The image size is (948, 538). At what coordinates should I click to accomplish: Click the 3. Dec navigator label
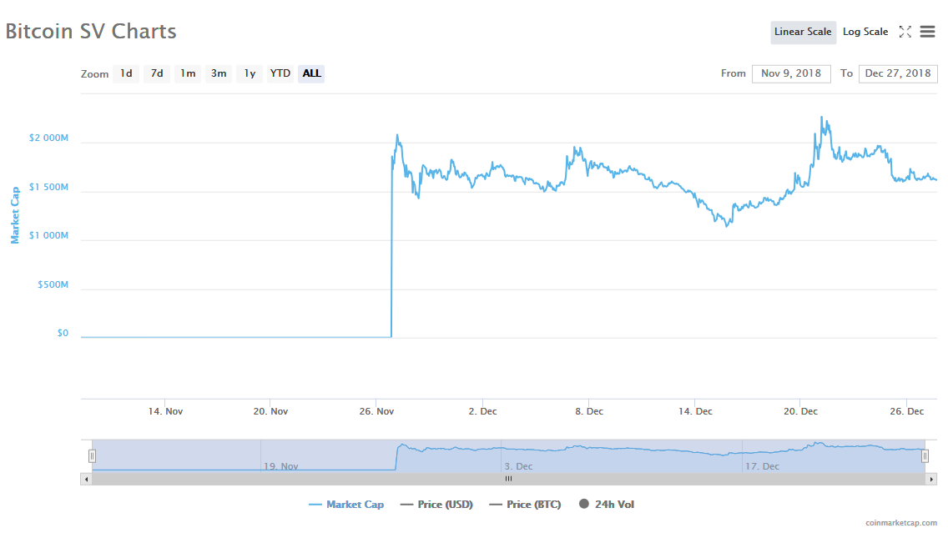(x=519, y=466)
